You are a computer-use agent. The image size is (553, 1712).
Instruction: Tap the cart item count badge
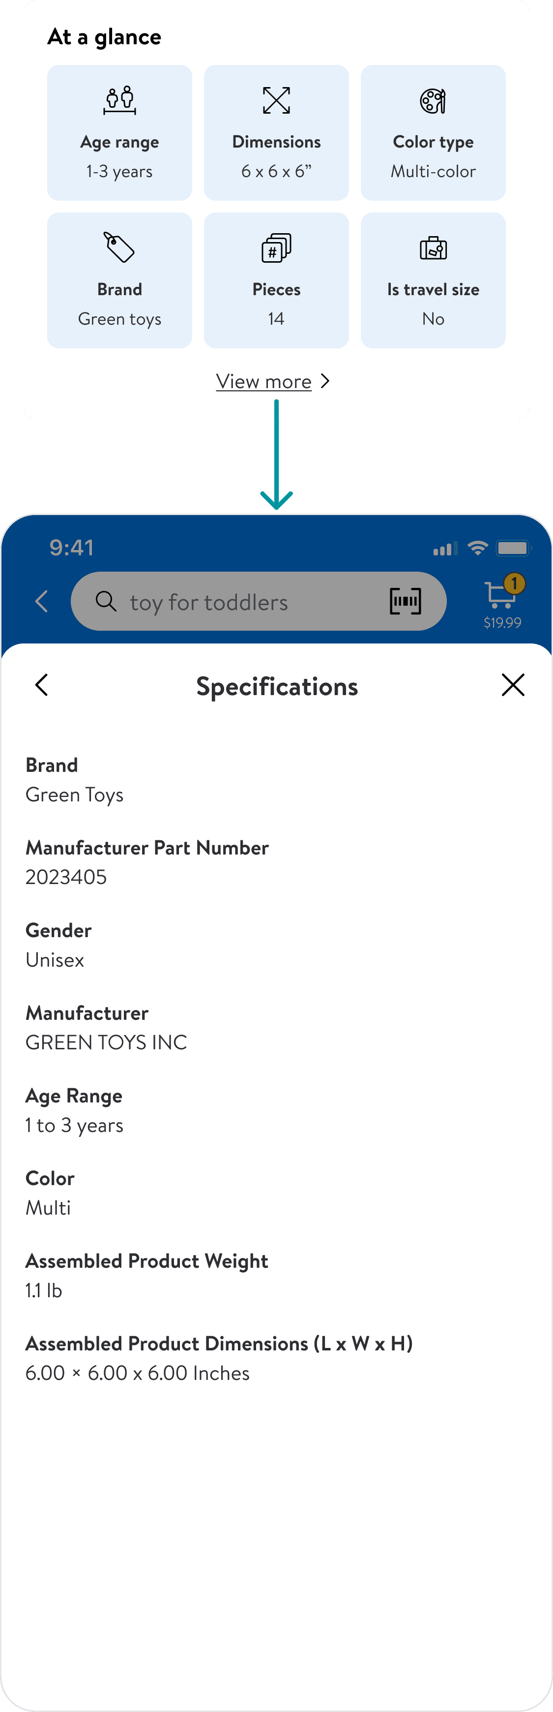(514, 583)
